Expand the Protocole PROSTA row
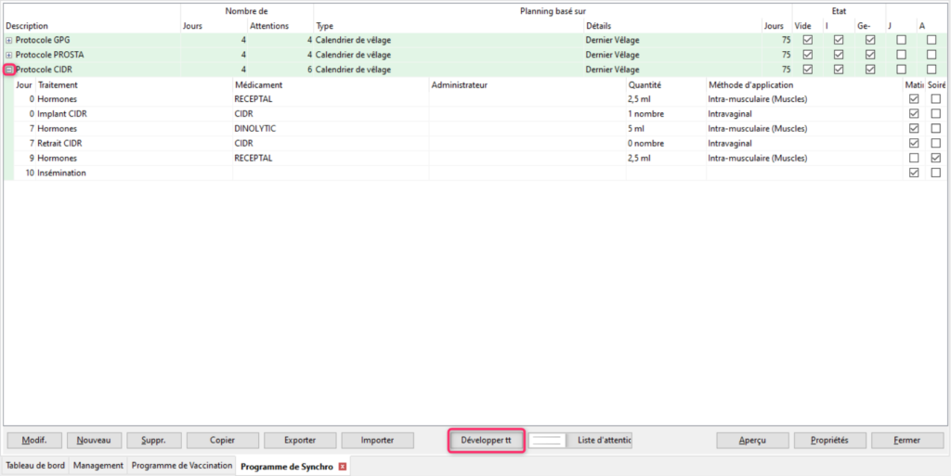The width and height of the screenshot is (951, 476). tap(9, 55)
